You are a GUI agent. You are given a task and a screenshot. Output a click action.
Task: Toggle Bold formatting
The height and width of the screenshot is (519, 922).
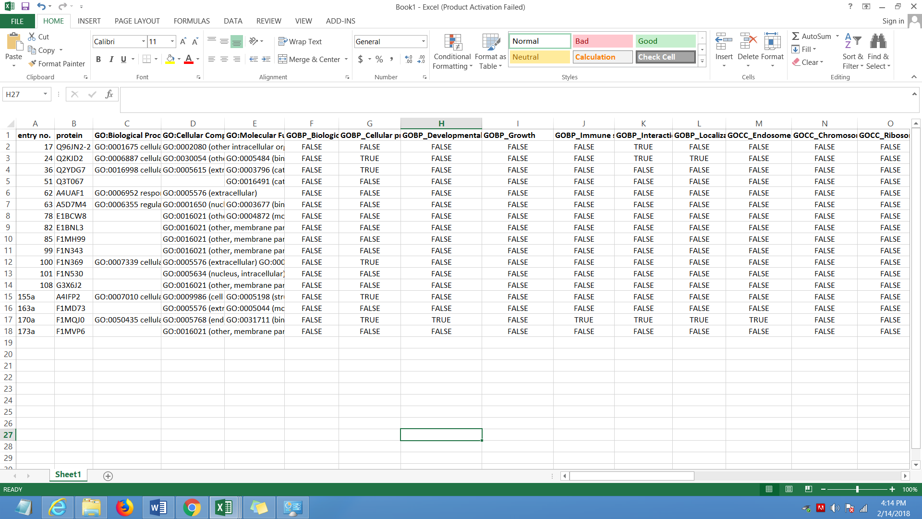(x=98, y=59)
